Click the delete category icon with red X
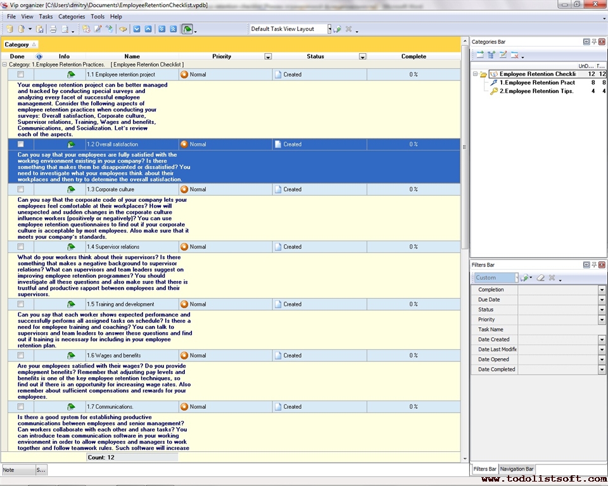608x486 pixels. (x=514, y=55)
